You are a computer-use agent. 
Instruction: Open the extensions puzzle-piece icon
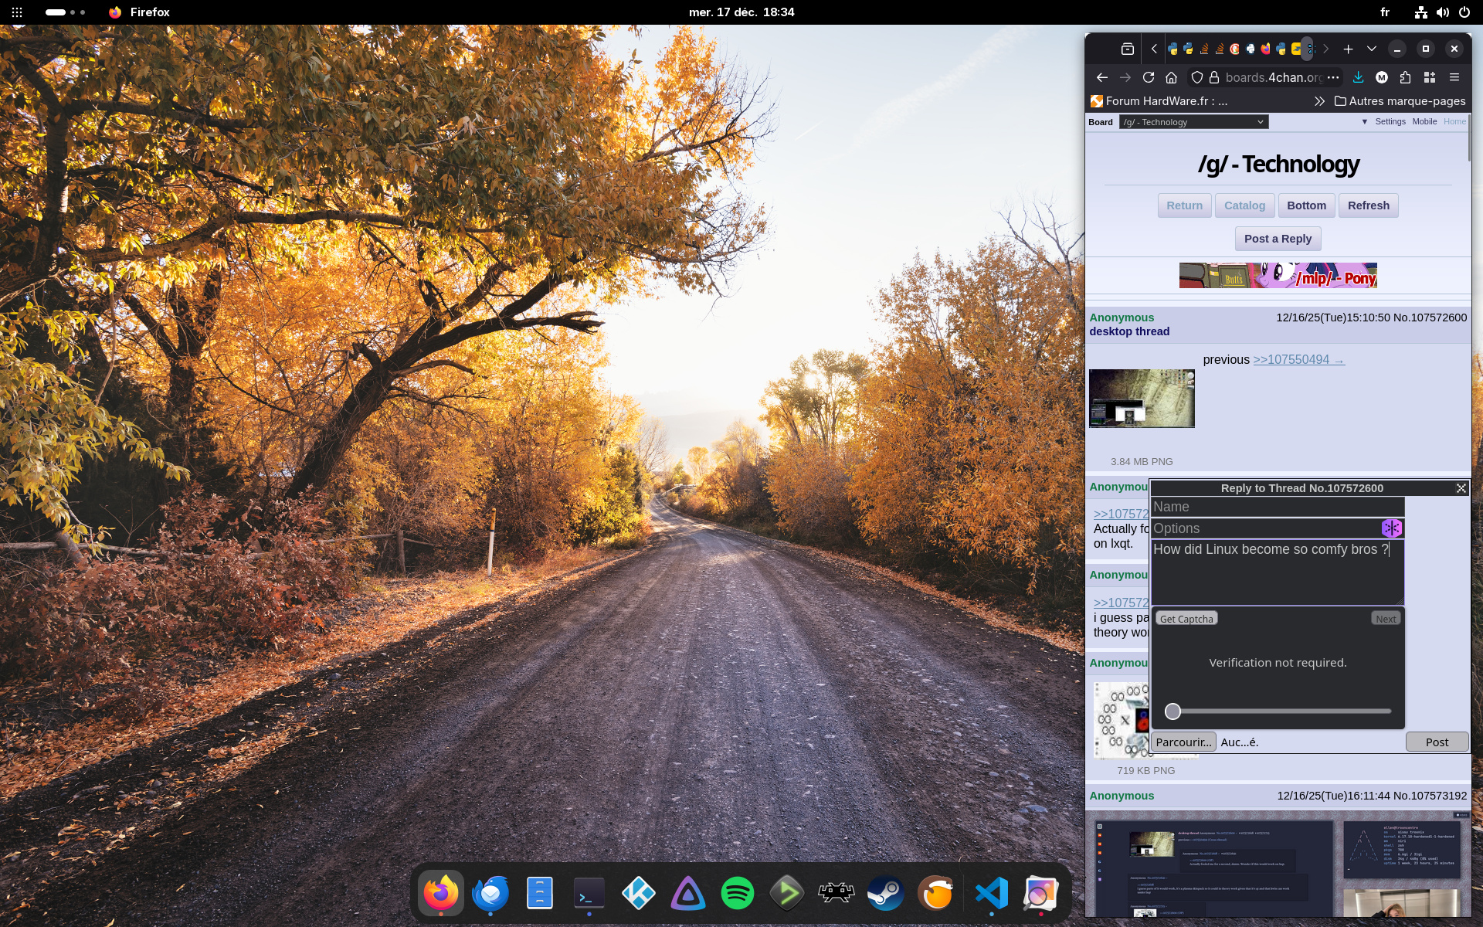[x=1405, y=77]
